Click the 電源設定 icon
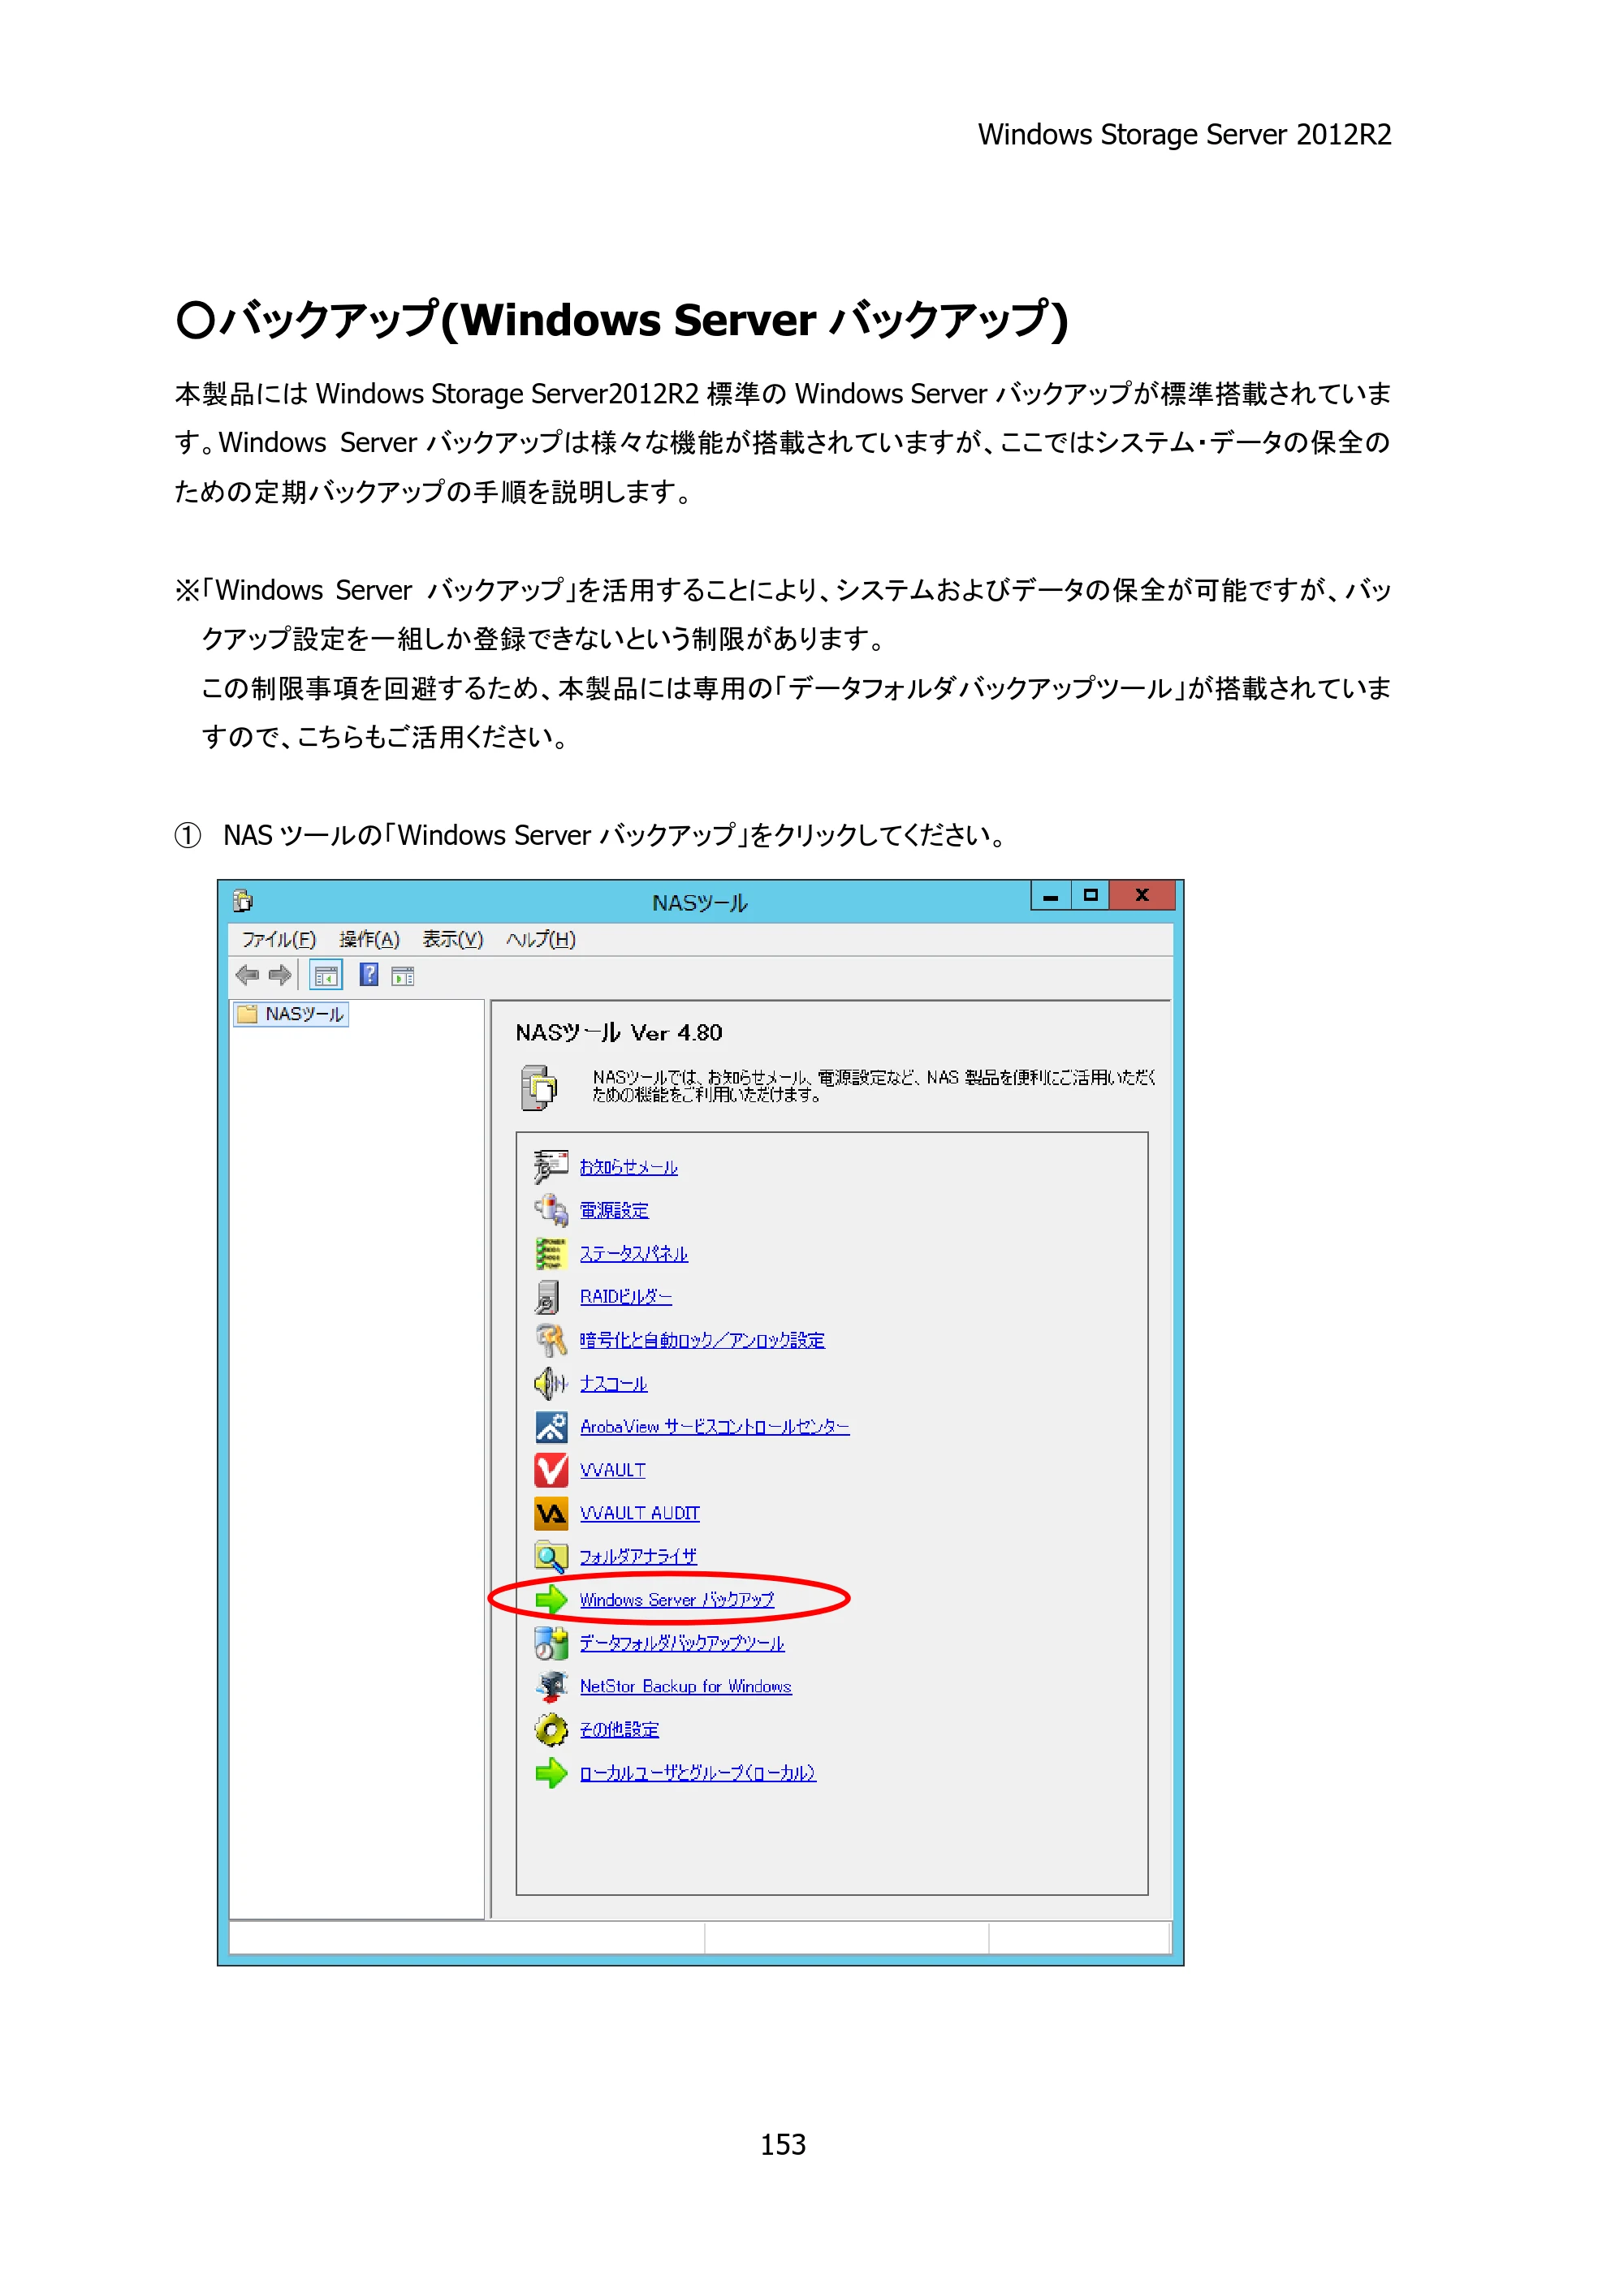Viewport: 1624px width, 2296px height. [x=551, y=1209]
